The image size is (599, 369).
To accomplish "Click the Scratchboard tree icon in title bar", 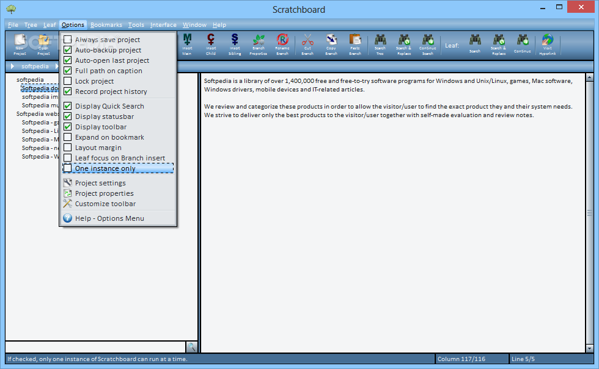I will (x=11, y=9).
